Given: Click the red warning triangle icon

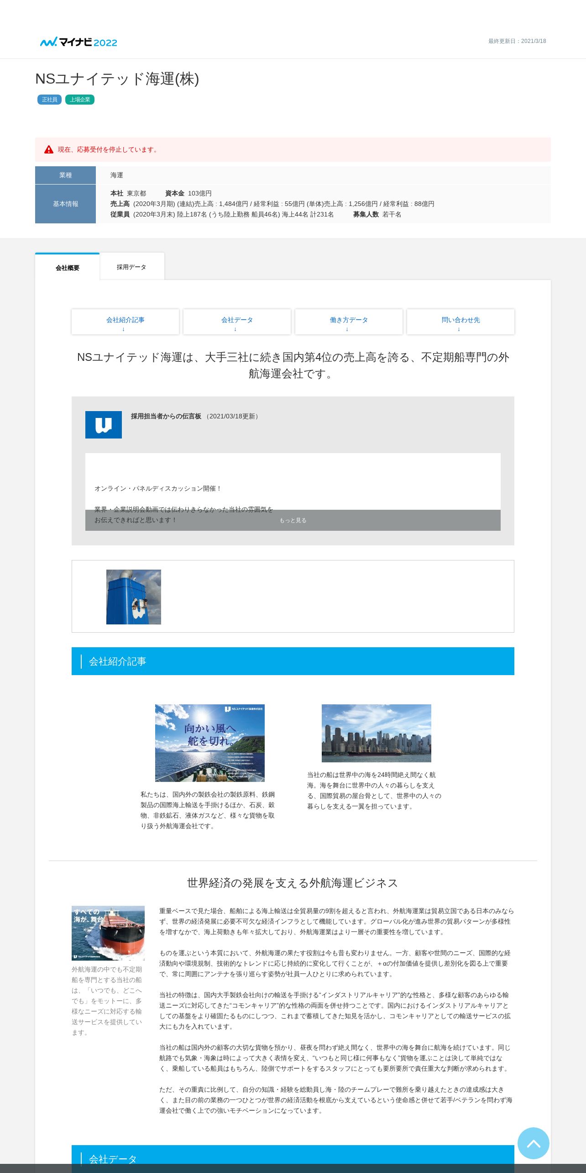Looking at the screenshot, I should tap(49, 149).
